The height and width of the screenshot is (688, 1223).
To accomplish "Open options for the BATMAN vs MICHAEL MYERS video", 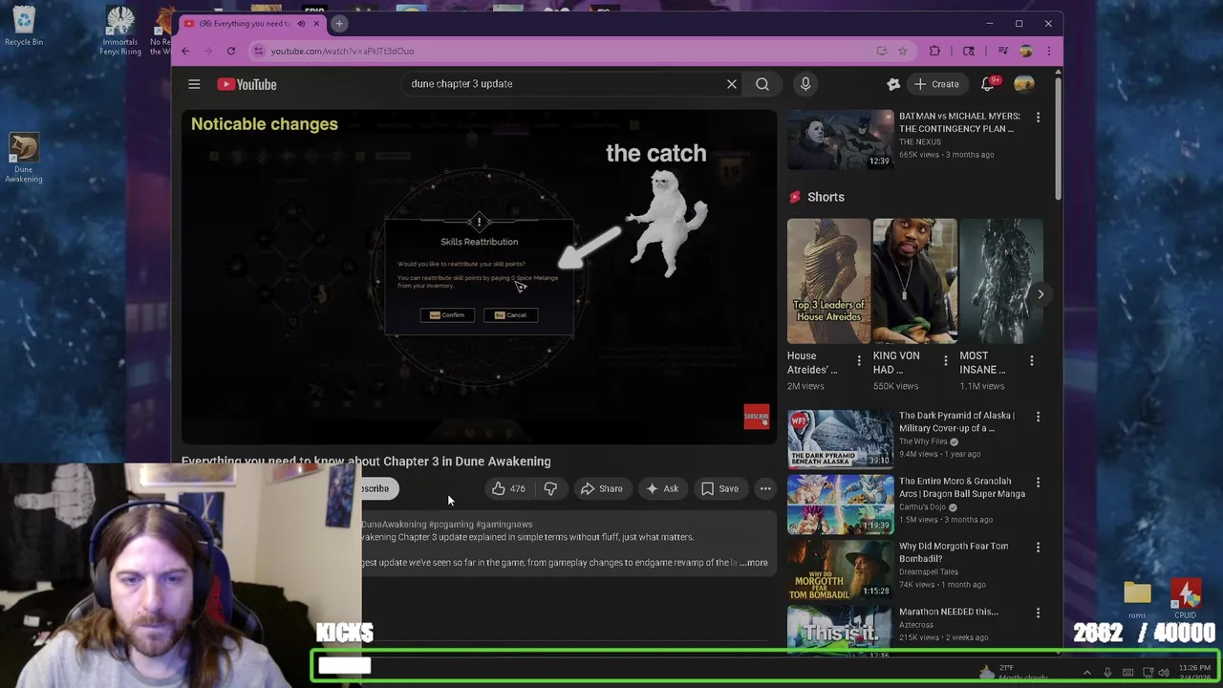I will pyautogui.click(x=1038, y=117).
